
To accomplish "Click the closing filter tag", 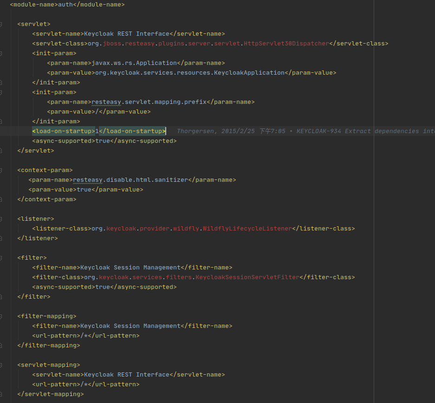I will [x=34, y=296].
